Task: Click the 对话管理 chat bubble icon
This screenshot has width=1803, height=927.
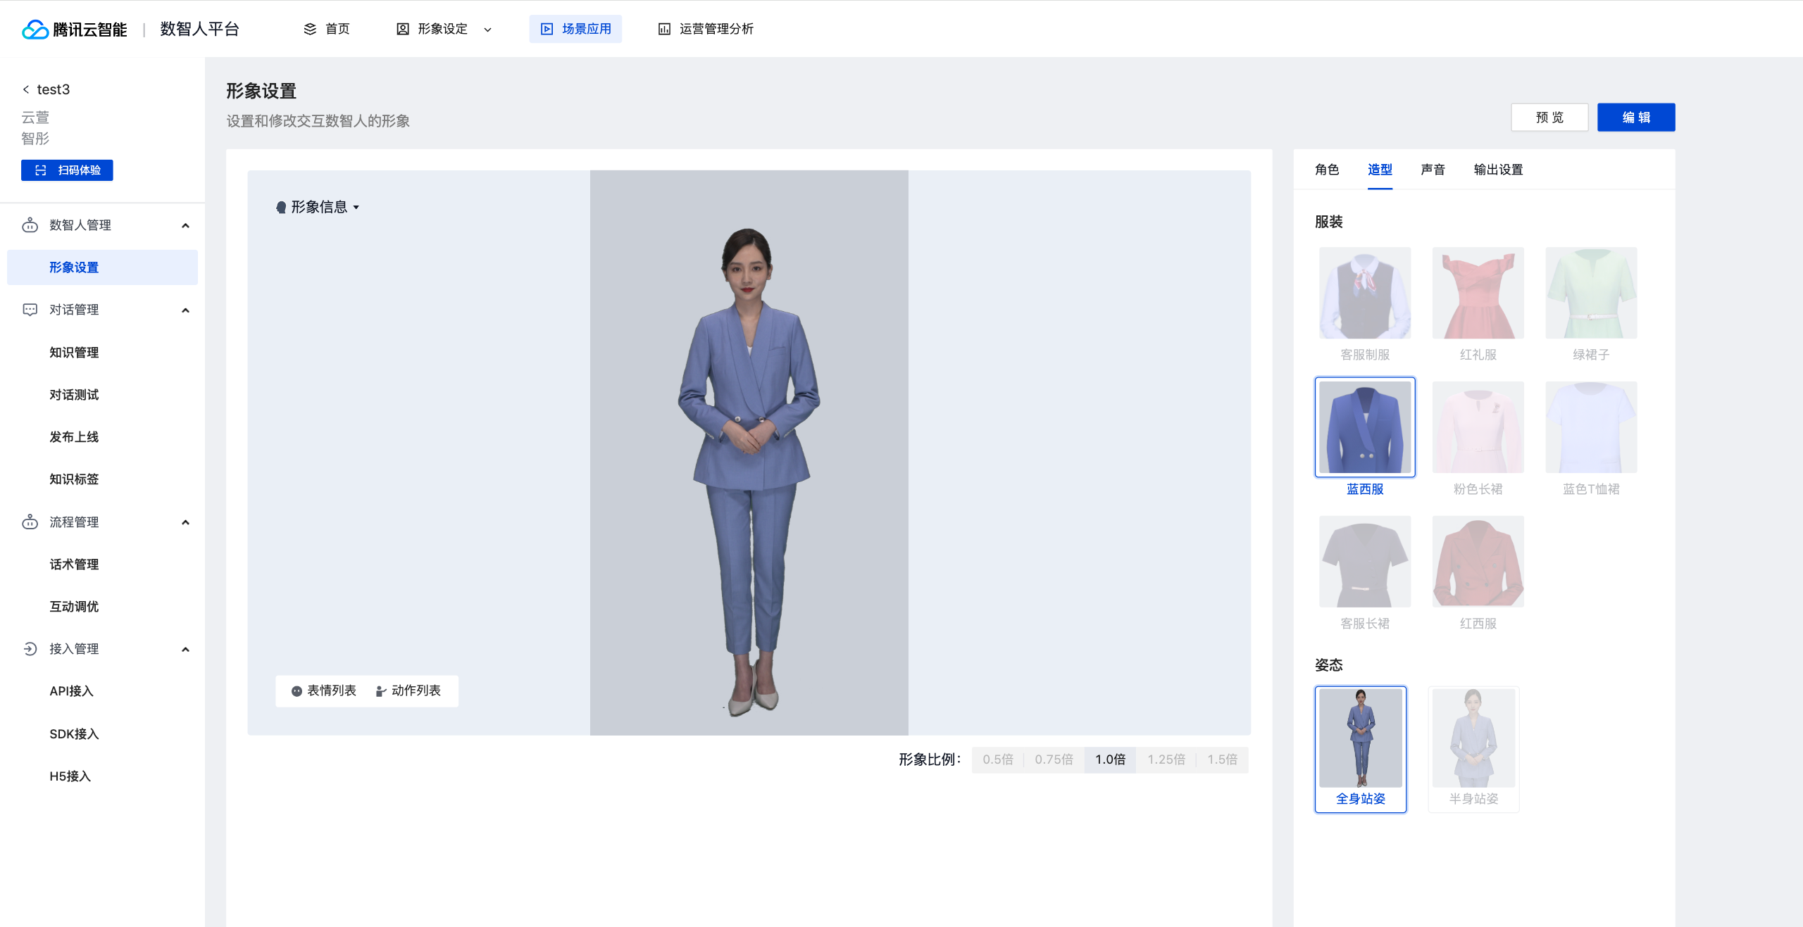Action: (30, 310)
